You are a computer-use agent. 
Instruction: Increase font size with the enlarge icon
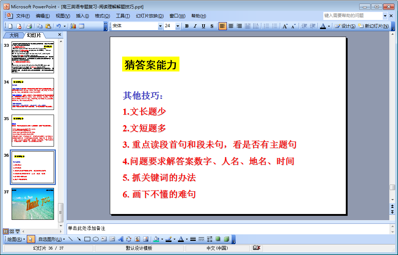(285, 26)
